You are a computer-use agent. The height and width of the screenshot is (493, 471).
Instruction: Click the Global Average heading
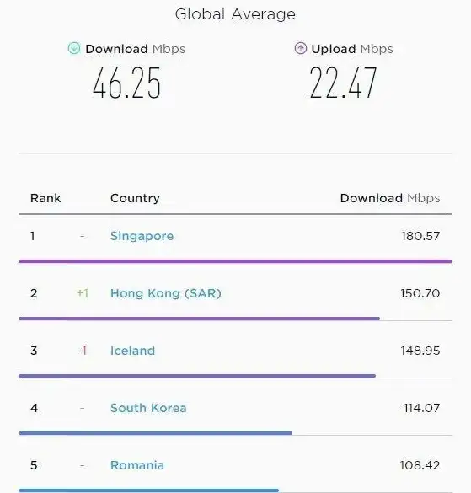235,14
